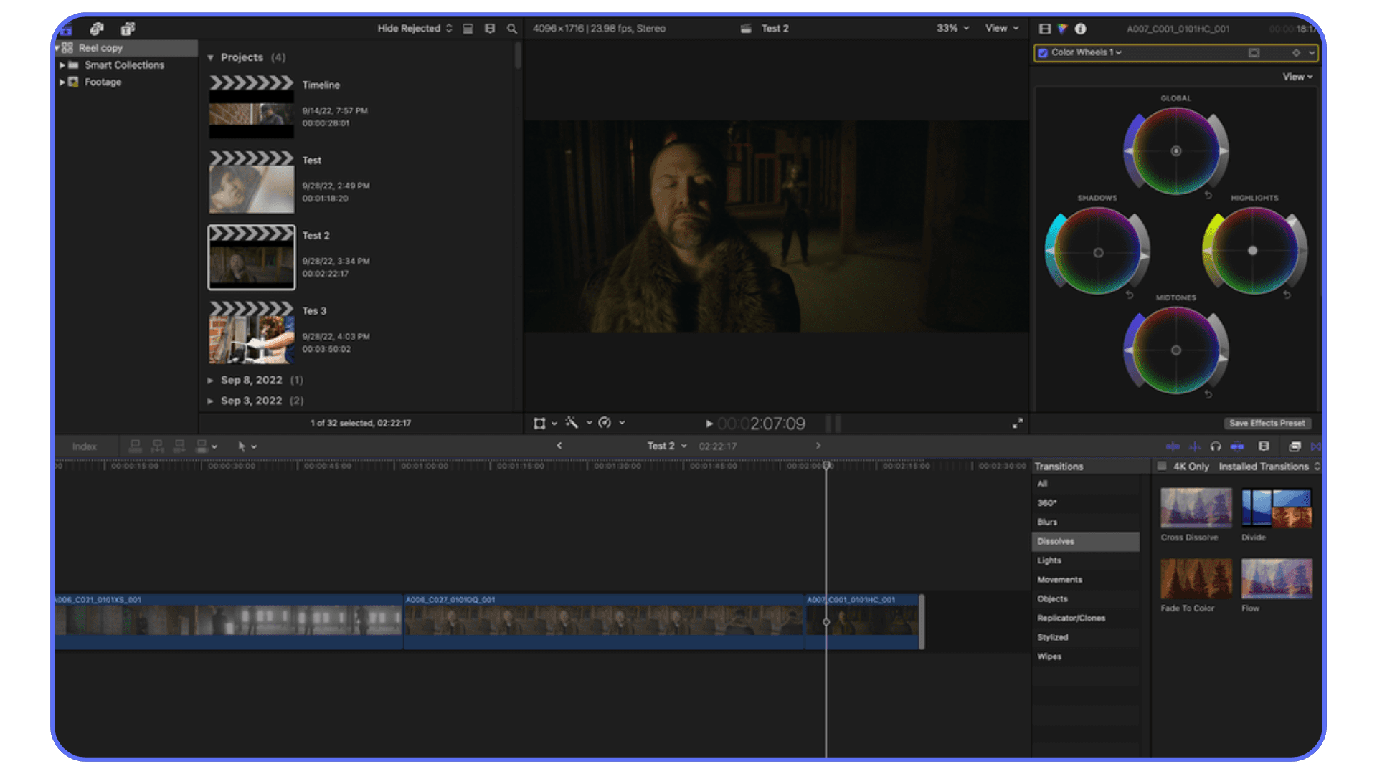Select the Dissolves transitions category

(x=1086, y=542)
